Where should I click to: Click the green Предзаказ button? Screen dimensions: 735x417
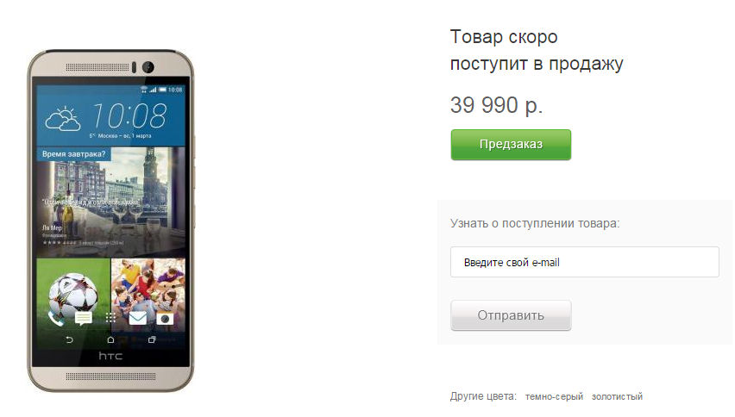[511, 145]
